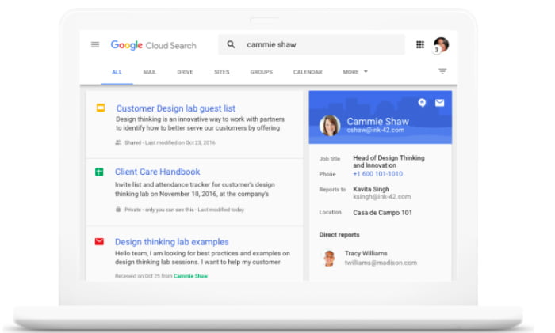
Task: Click Cammie Shaw's profile photo
Action: click(x=330, y=126)
